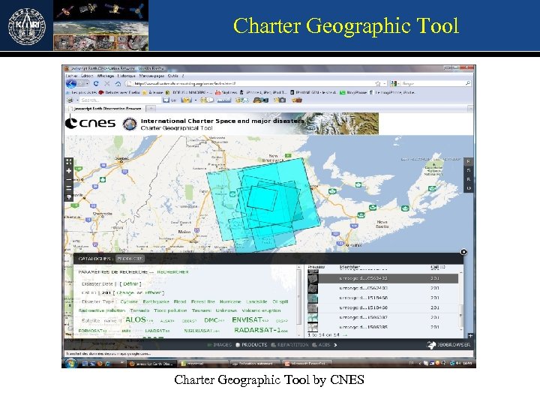Click the International Charter round logo
Viewport: 540px width, 405px height.
(130, 124)
